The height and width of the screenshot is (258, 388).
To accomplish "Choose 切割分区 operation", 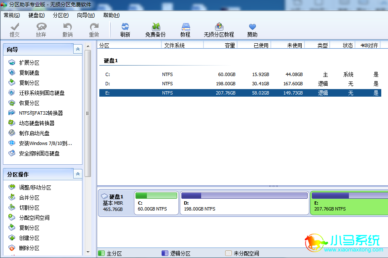I will click(24, 208).
